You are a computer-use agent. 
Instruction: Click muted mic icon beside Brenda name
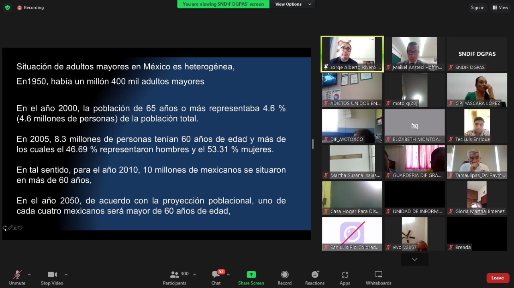pos(451,248)
